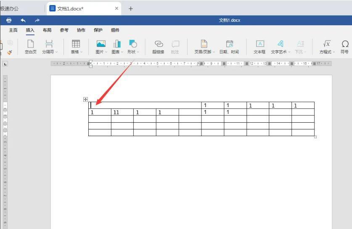
Task: Open the 组件 ribbon tab
Action: coord(115,30)
